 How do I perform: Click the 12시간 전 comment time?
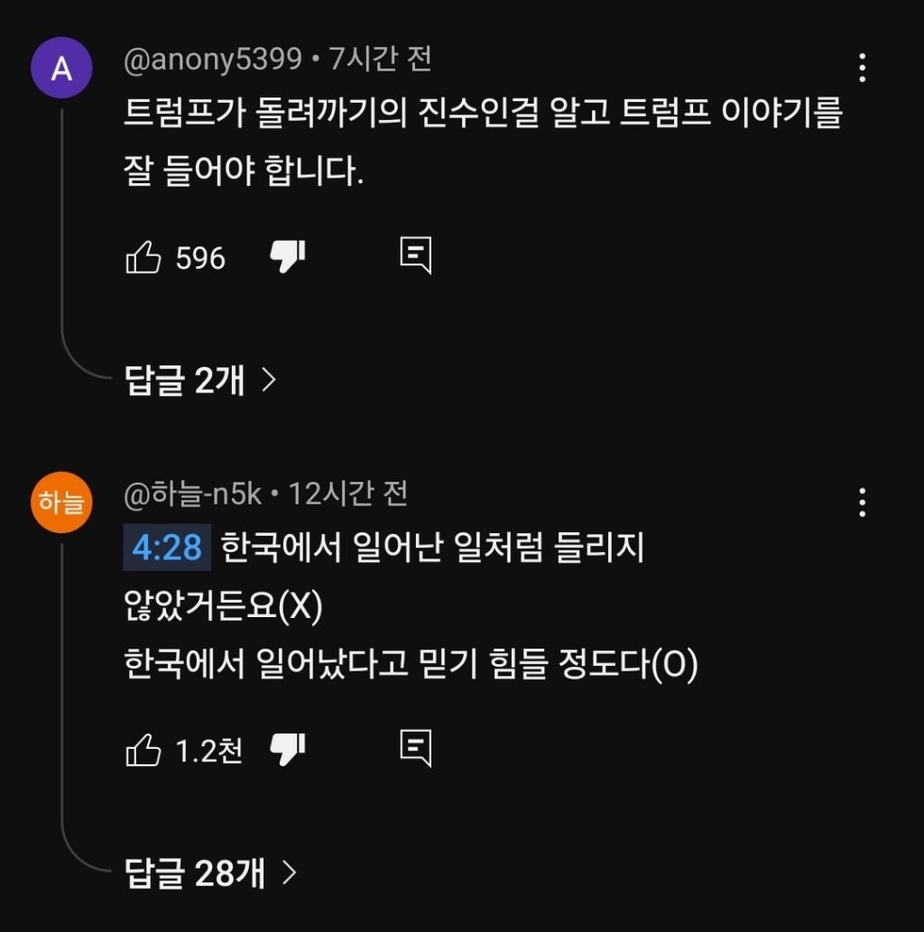click(x=348, y=494)
